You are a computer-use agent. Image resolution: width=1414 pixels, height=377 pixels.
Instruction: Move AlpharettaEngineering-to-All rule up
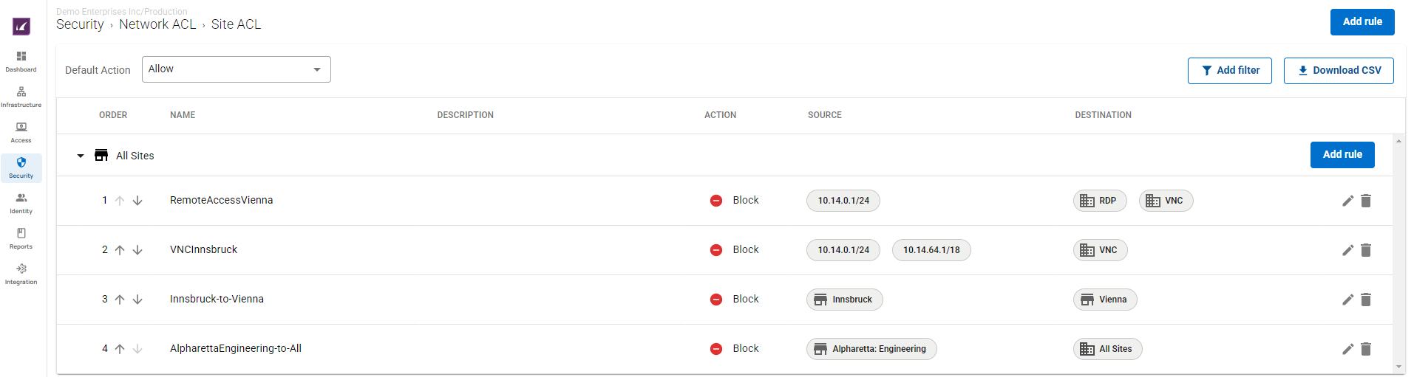[x=120, y=349]
